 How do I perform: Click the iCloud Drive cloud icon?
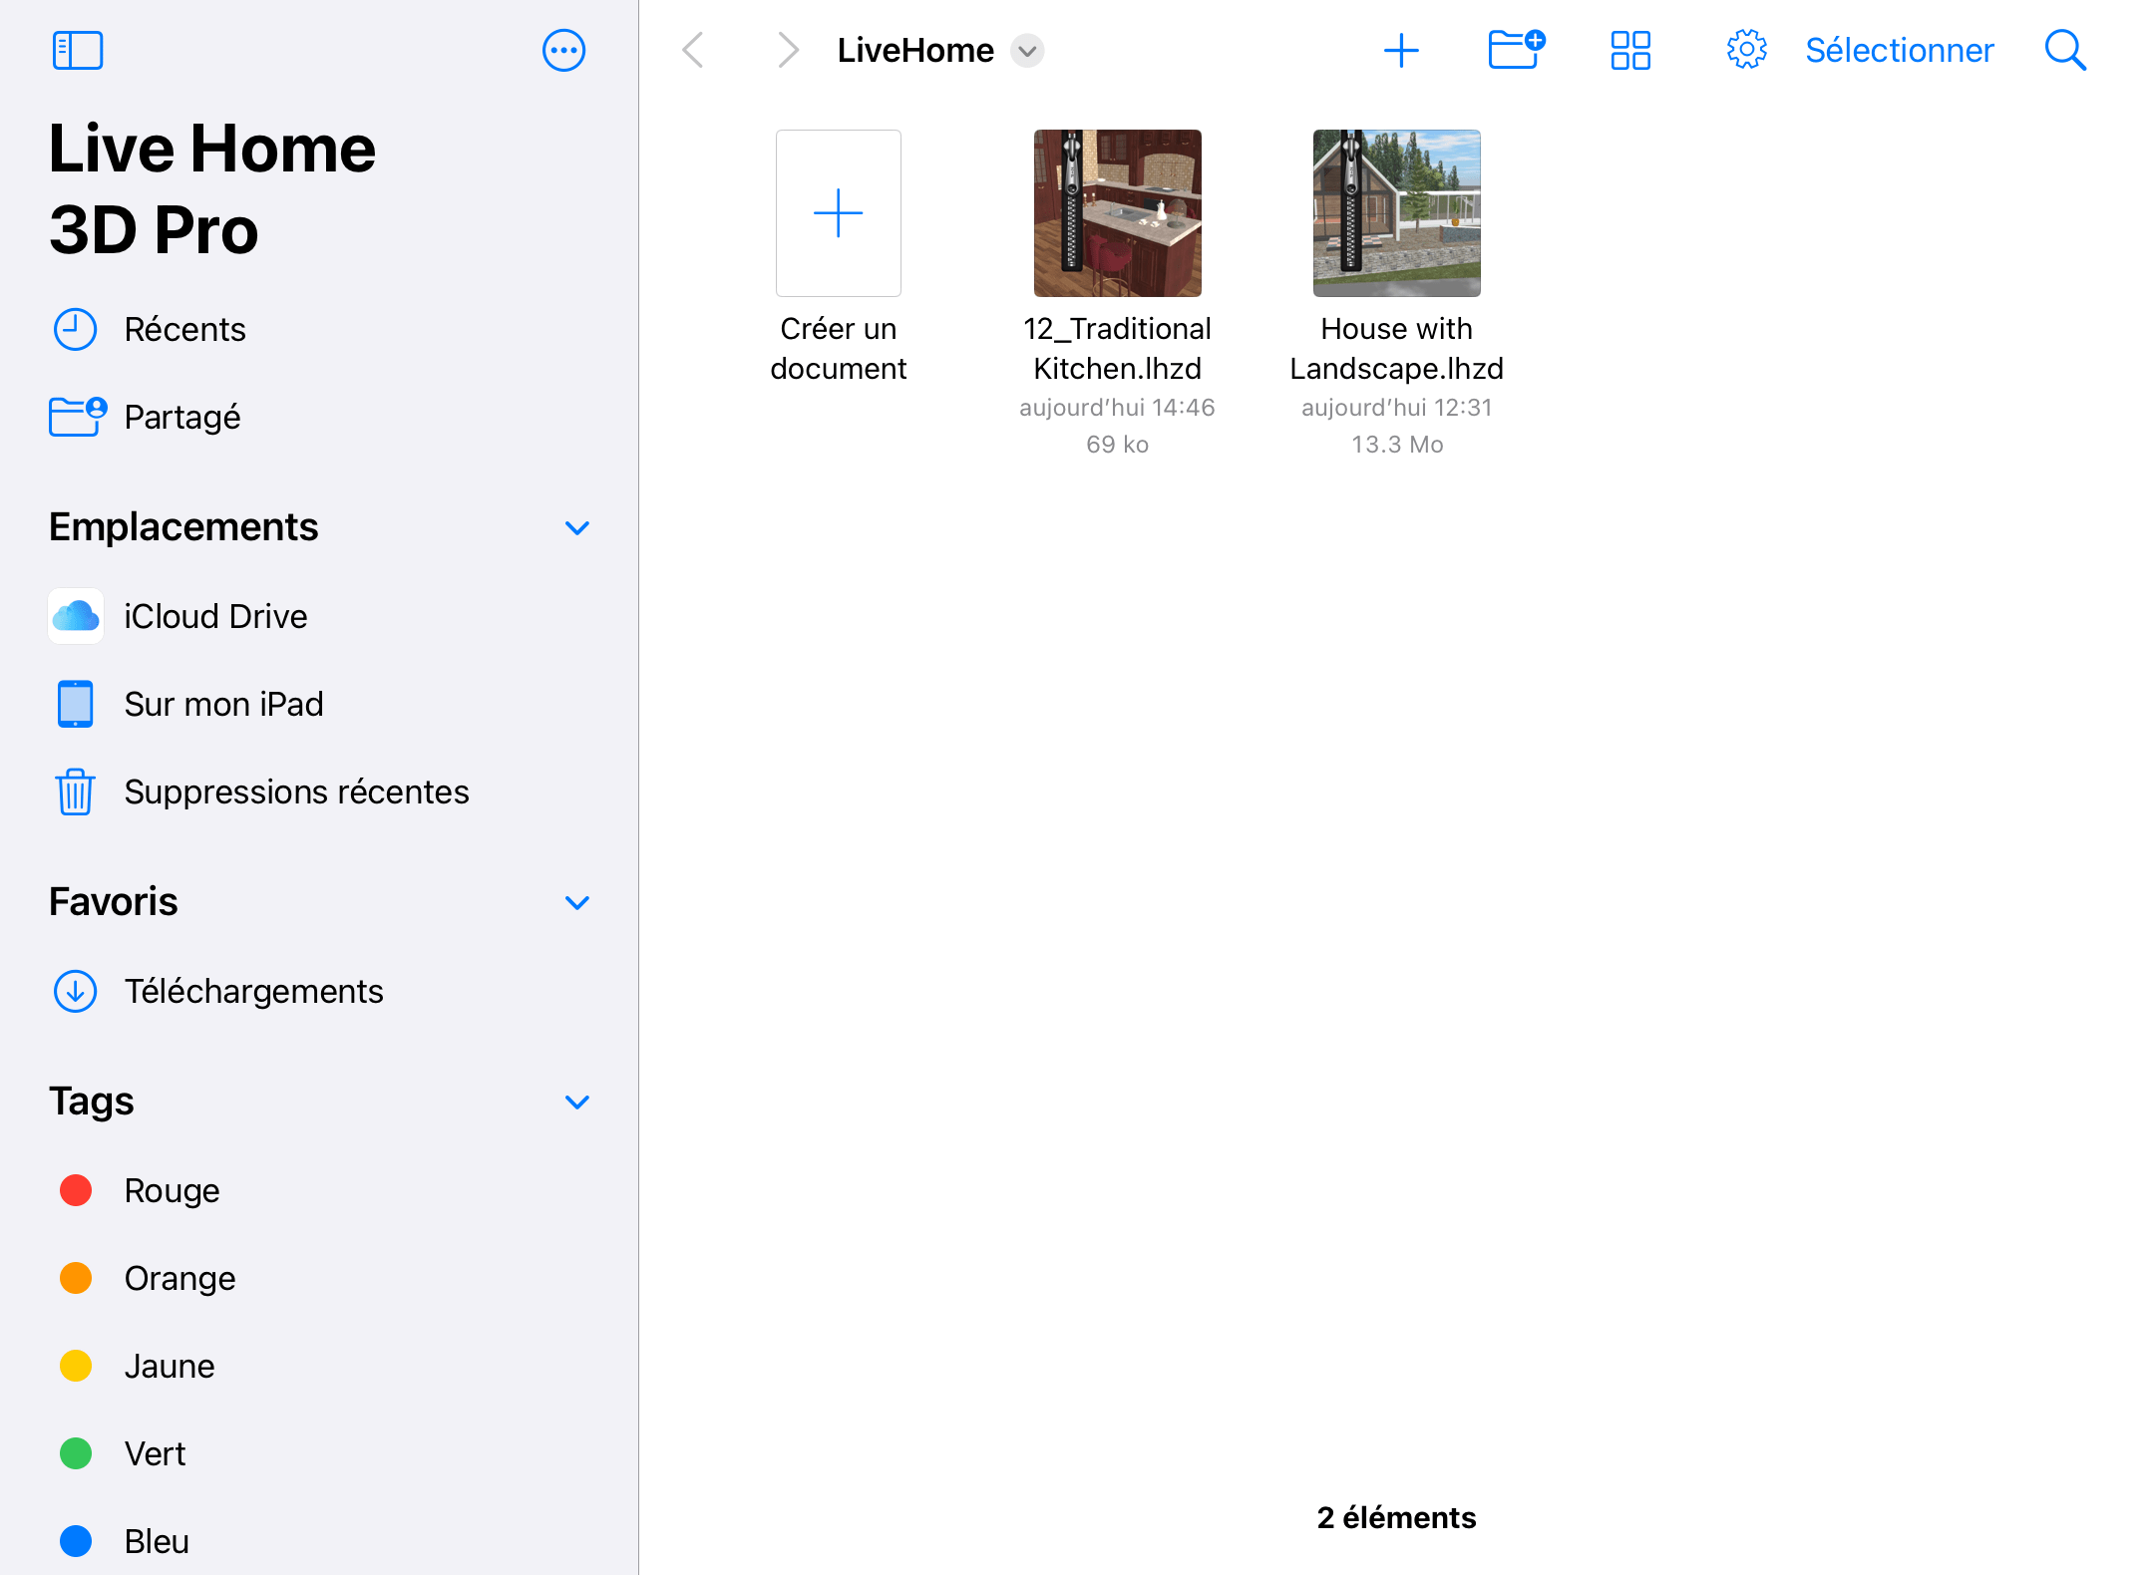[x=76, y=616]
